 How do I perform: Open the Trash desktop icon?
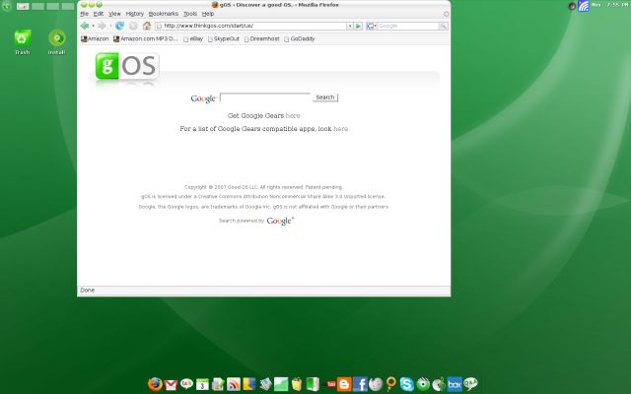pyautogui.click(x=22, y=42)
